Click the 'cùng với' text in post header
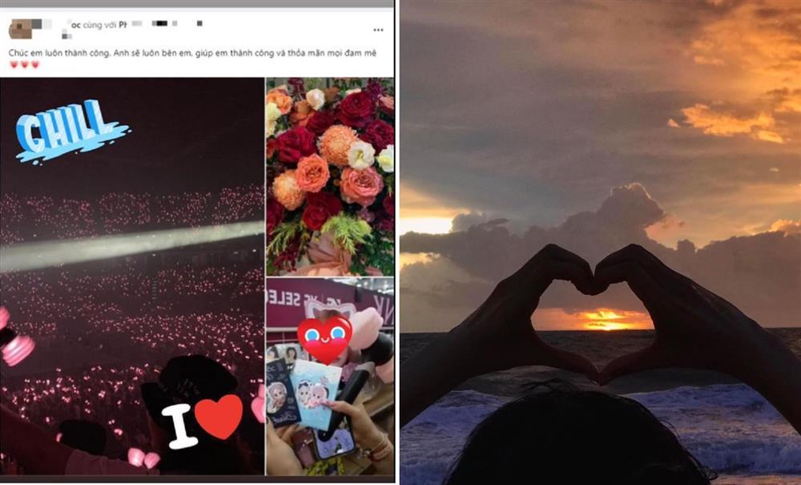Screen dimensions: 801x485 tap(99, 25)
